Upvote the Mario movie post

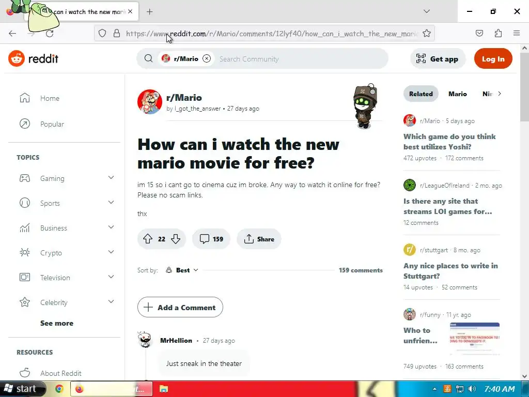(x=147, y=239)
